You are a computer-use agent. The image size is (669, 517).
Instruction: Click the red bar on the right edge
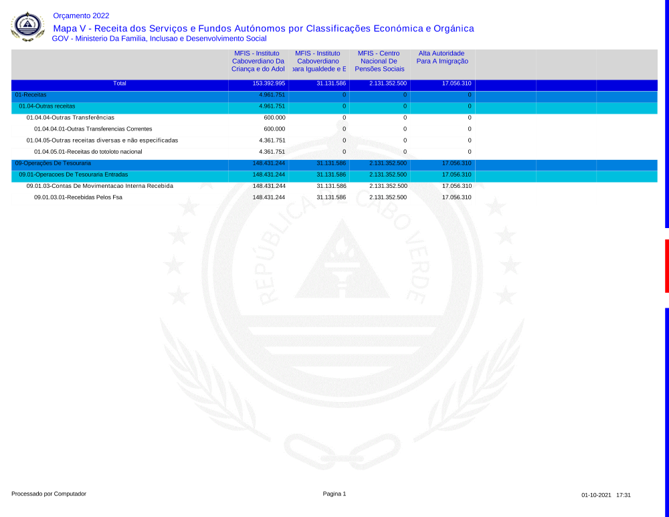tap(666, 266)
